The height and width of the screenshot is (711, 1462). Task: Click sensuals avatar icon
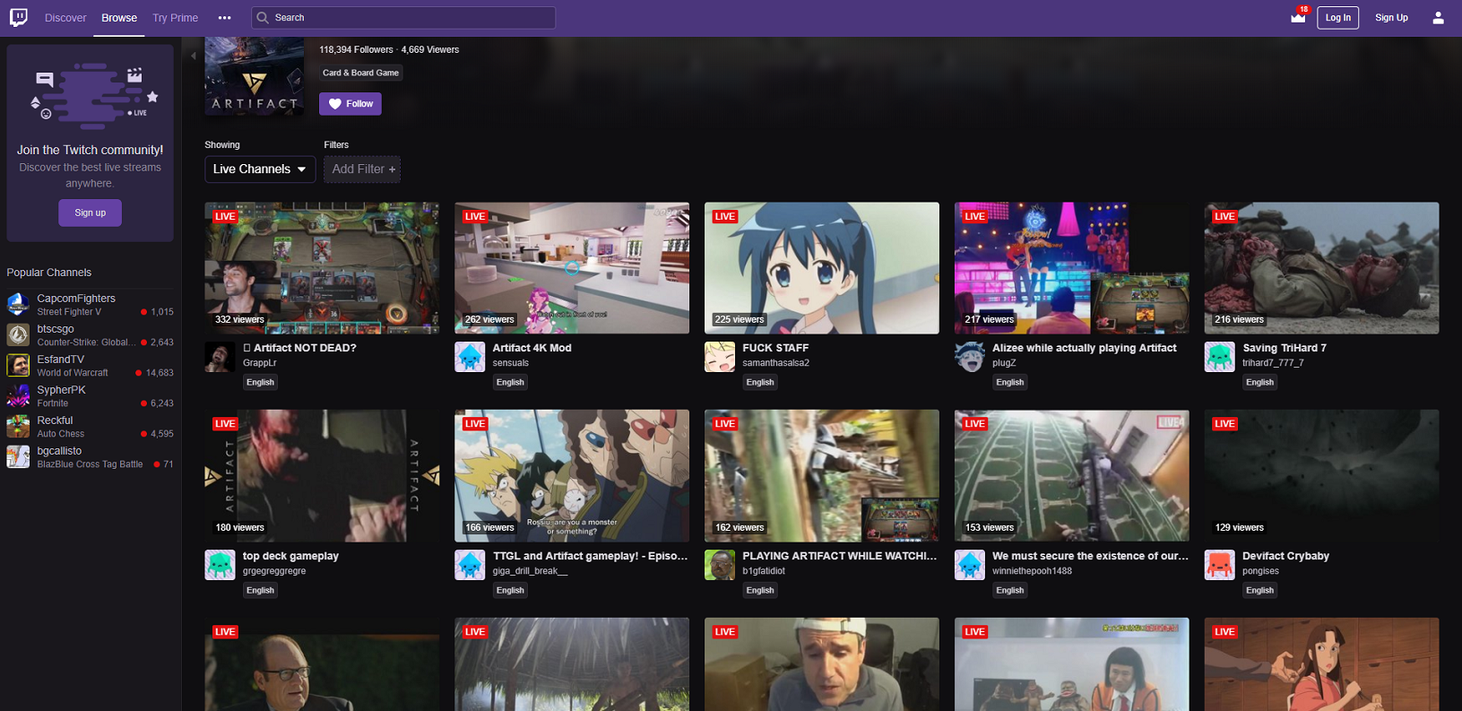(x=470, y=357)
